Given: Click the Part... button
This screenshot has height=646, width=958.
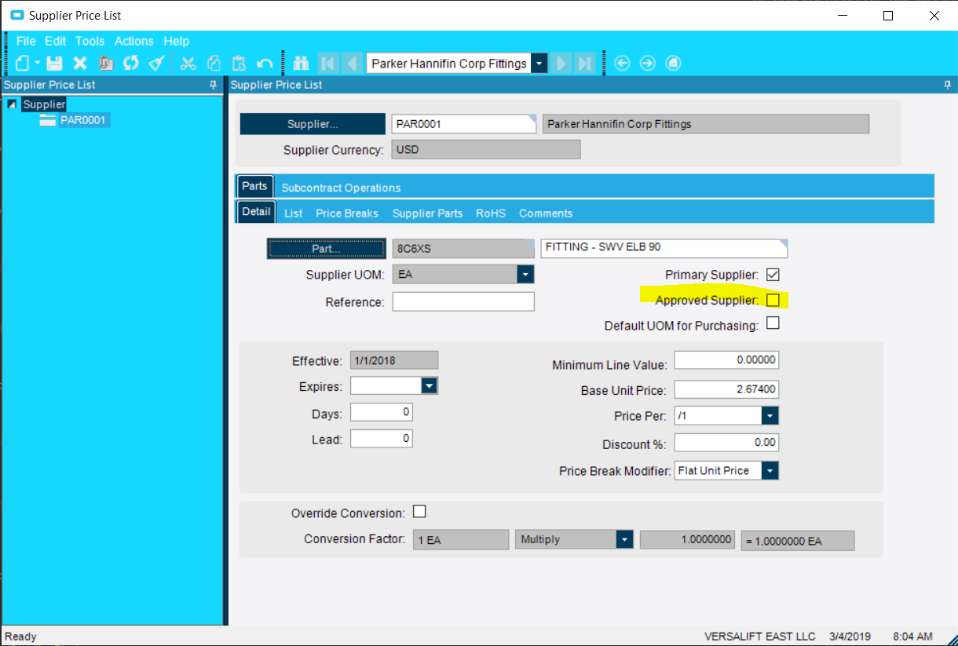Looking at the screenshot, I should pos(326,248).
